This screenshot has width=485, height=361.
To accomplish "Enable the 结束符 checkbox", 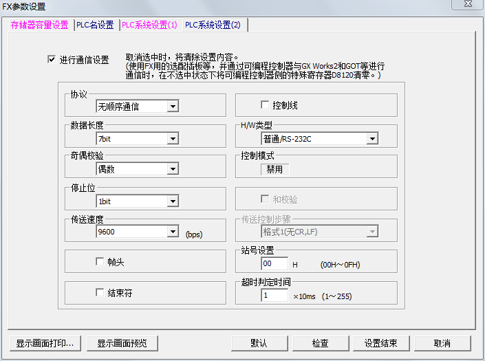I will point(100,293).
